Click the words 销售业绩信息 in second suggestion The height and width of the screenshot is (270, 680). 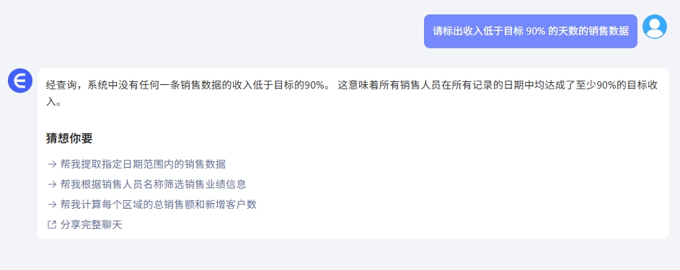pyautogui.click(x=216, y=184)
